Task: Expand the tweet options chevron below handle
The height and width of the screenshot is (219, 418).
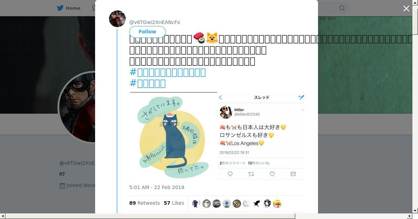Action: (138, 41)
